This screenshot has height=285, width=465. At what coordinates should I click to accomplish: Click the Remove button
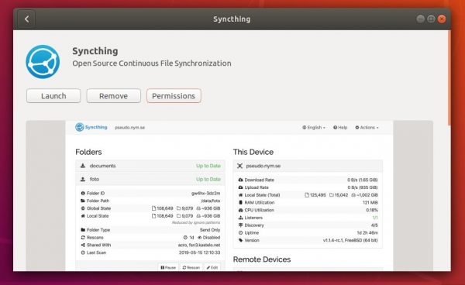(114, 96)
